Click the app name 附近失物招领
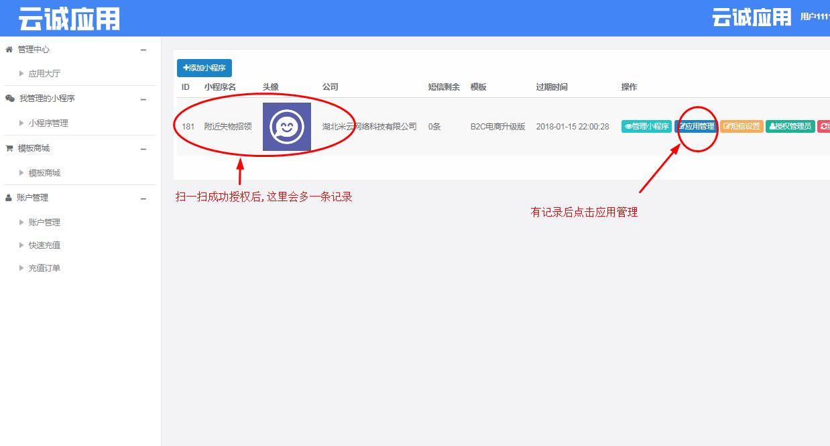Screen dimensions: 830x446 [228, 126]
